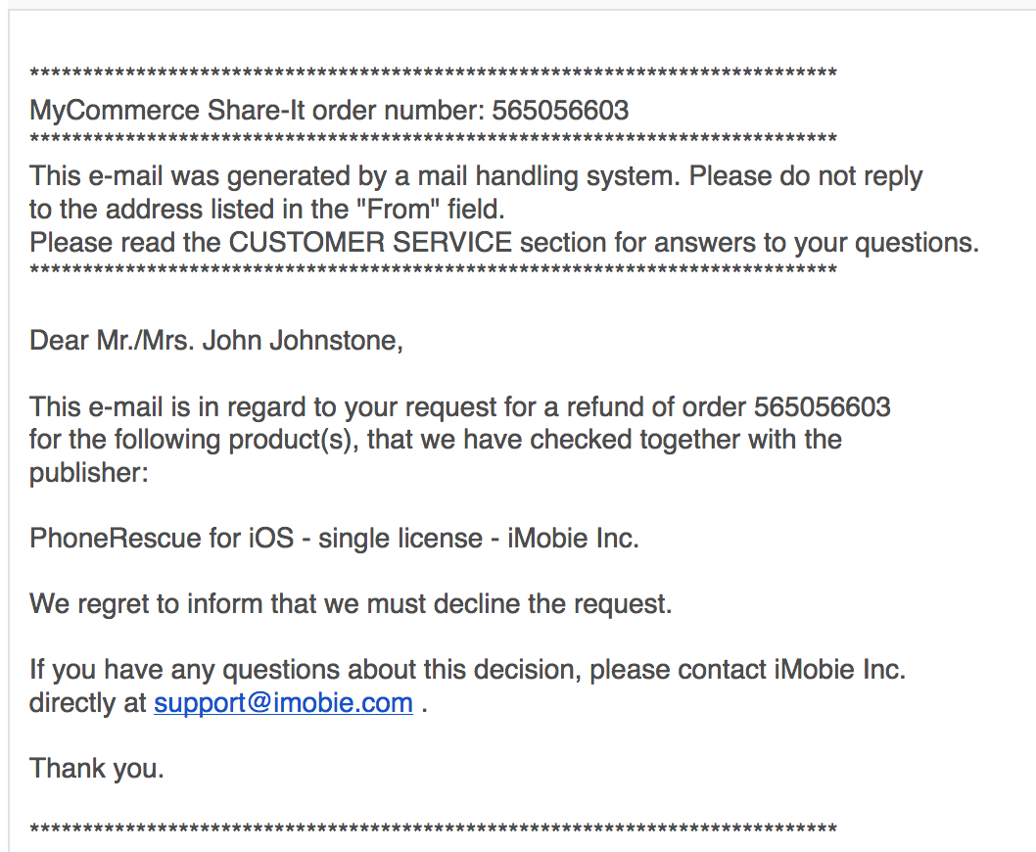Click the "single license" text
1036x852 pixels.
[400, 539]
